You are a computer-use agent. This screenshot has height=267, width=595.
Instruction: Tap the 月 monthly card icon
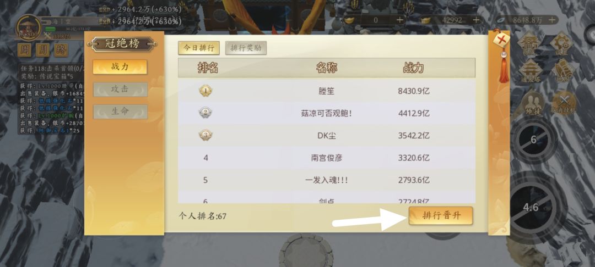[43, 50]
